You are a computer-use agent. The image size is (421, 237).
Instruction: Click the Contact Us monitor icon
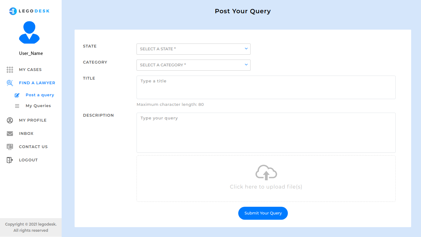[x=10, y=147]
